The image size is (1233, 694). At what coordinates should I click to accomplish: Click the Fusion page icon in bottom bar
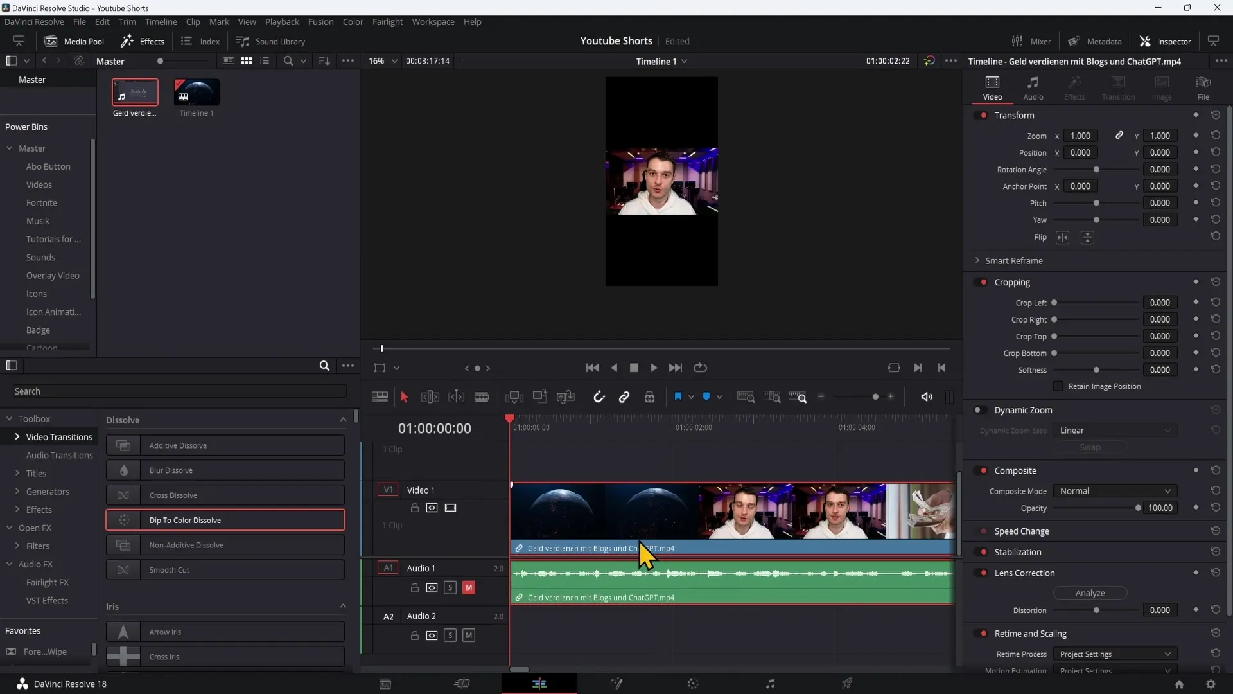616,683
